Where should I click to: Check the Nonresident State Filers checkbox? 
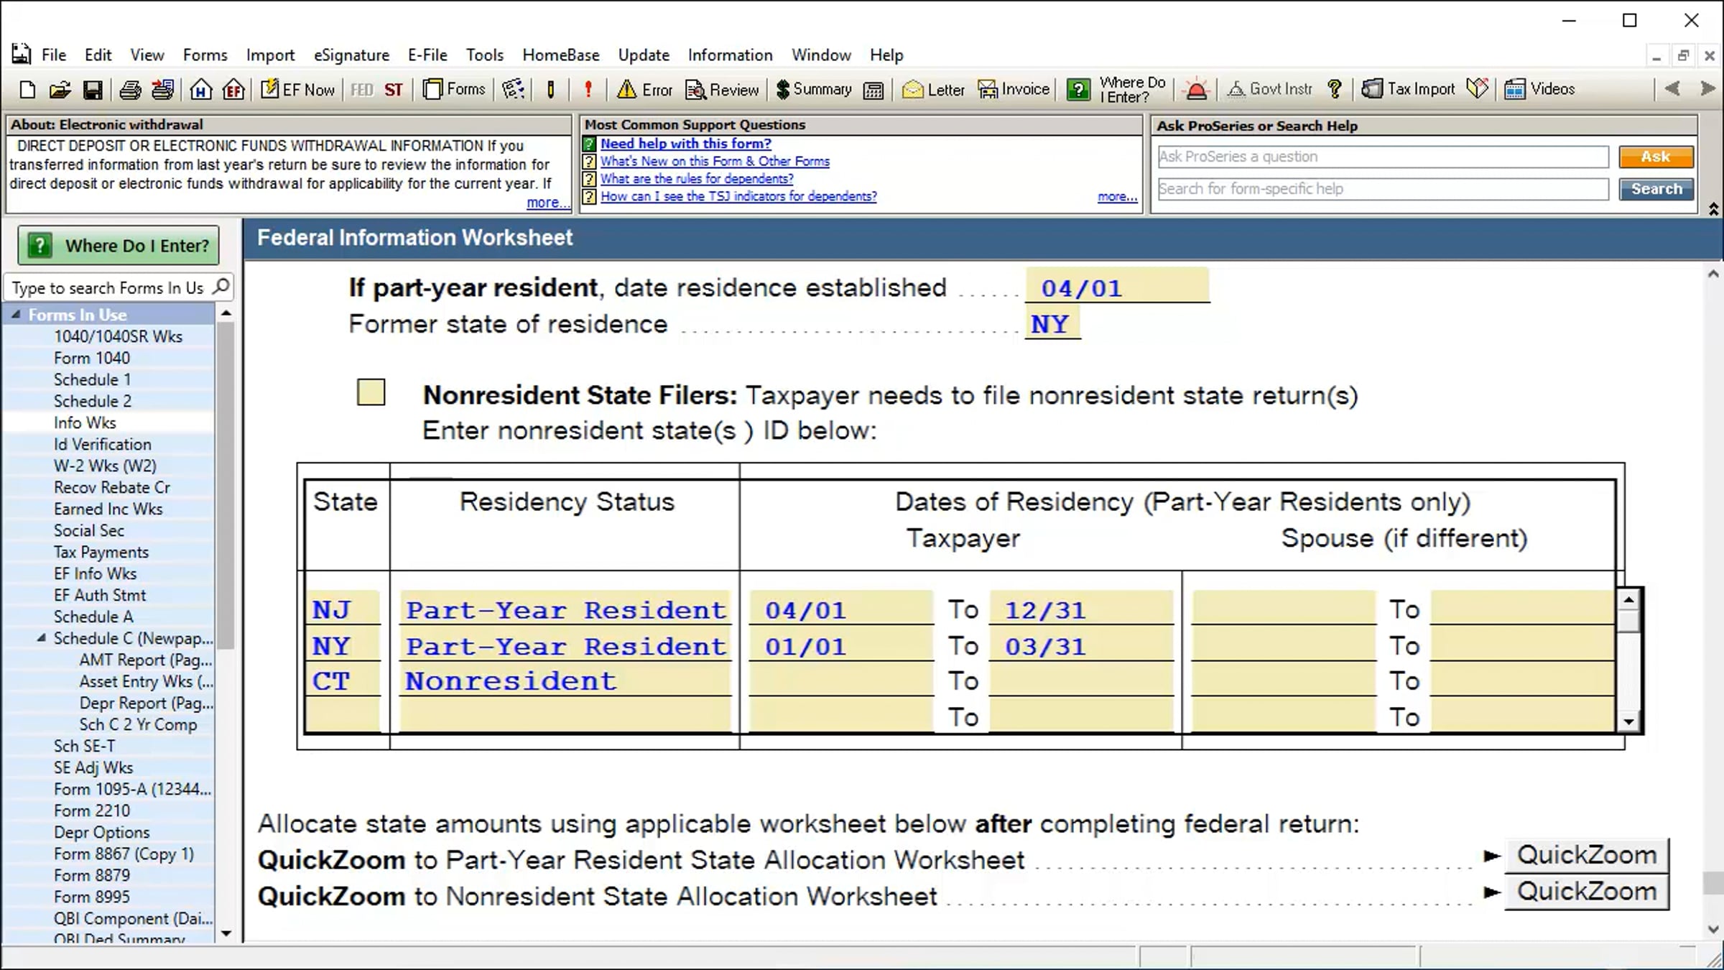[371, 392]
